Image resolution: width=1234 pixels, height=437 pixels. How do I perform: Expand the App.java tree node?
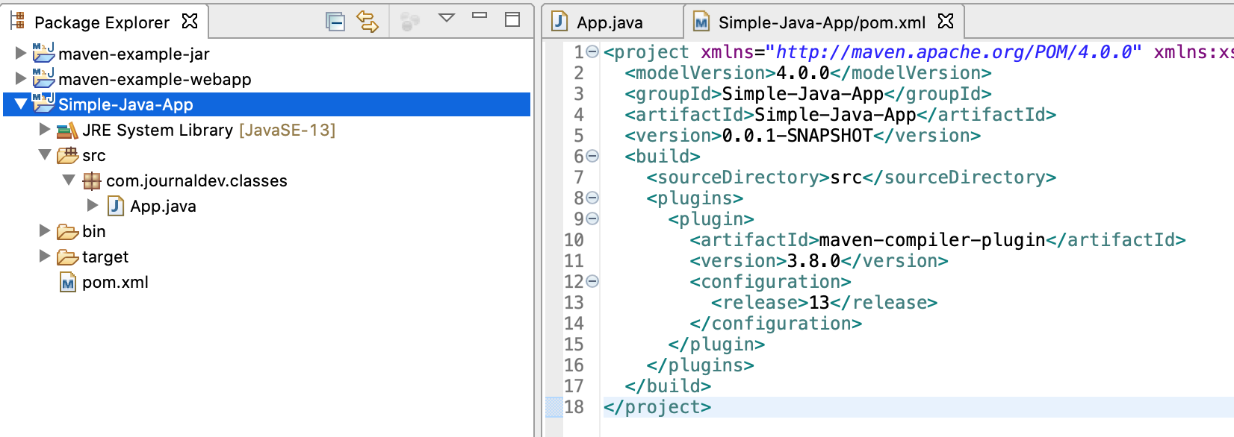93,205
